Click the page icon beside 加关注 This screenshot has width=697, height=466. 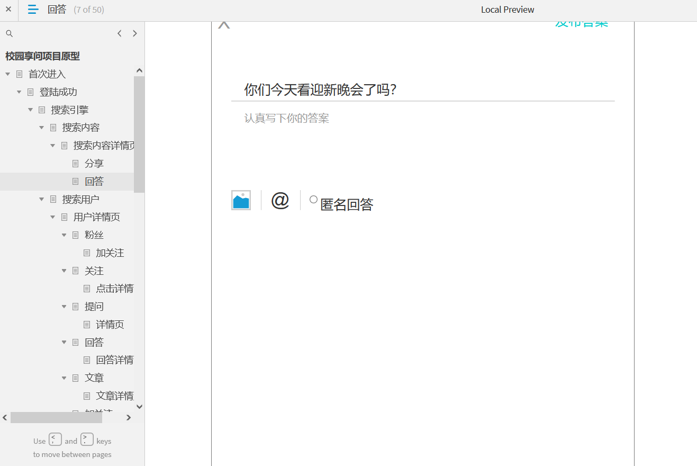click(x=87, y=253)
